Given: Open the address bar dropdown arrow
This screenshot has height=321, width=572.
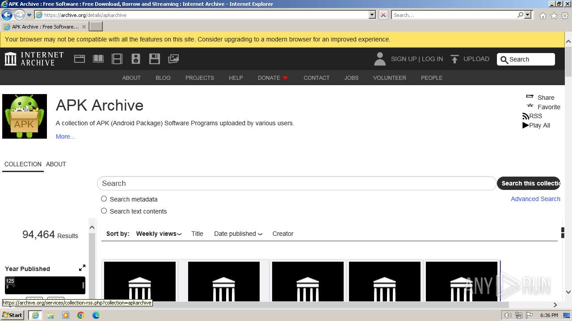Looking at the screenshot, I should coord(372,15).
